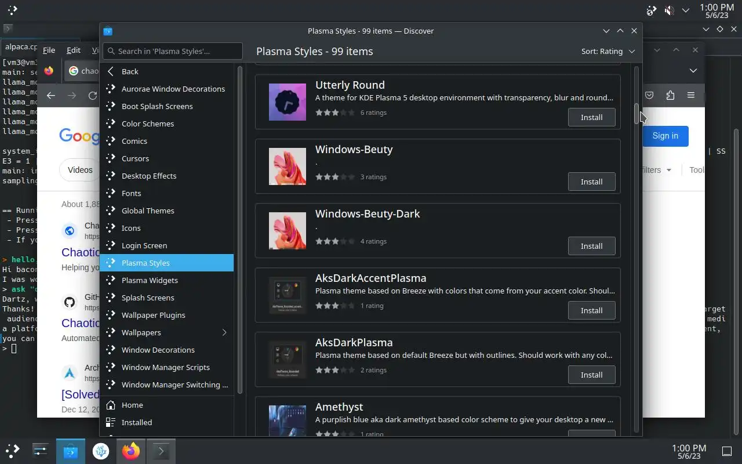The width and height of the screenshot is (742, 464).
Task: Click the muted volume tray icon
Action: tap(669, 10)
